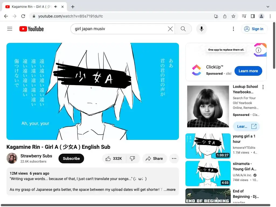Screen dimensions: 276x207
Task: Open Chrome three-dot menu
Action: click(270, 16)
